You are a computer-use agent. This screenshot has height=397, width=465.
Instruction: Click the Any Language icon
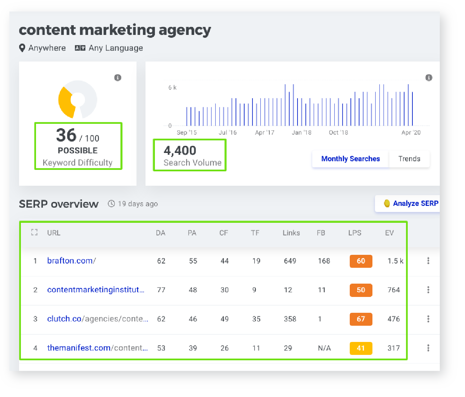coord(80,48)
